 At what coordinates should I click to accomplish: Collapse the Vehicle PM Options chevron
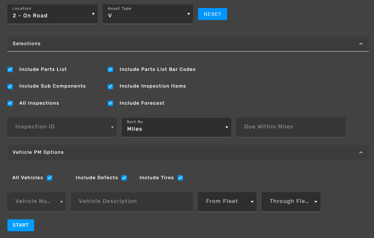(361, 152)
